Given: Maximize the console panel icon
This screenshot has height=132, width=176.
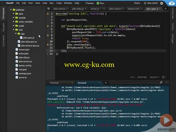Looking at the screenshot, I should click(161, 82).
